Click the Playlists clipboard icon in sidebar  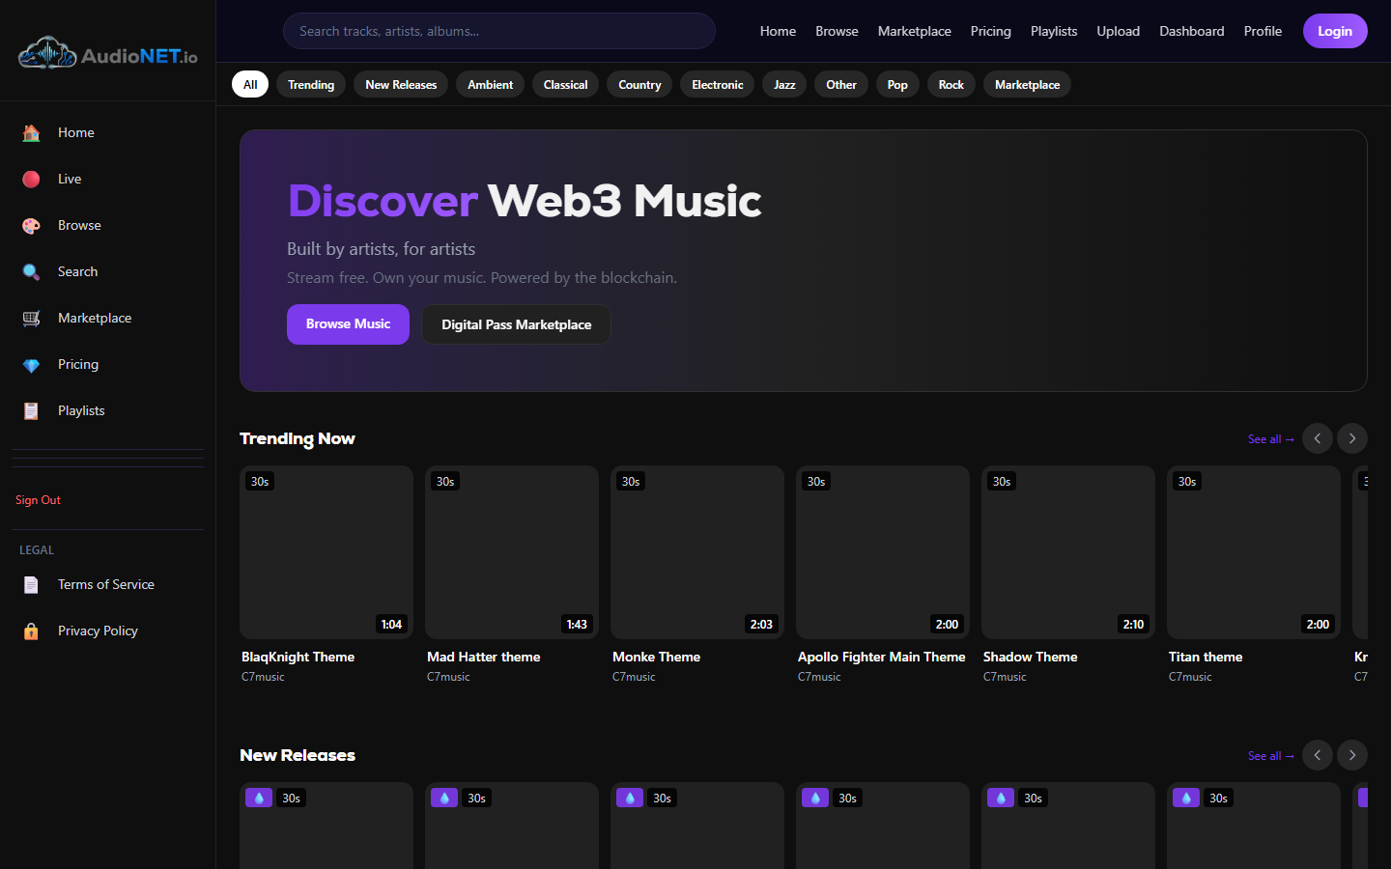click(x=31, y=411)
